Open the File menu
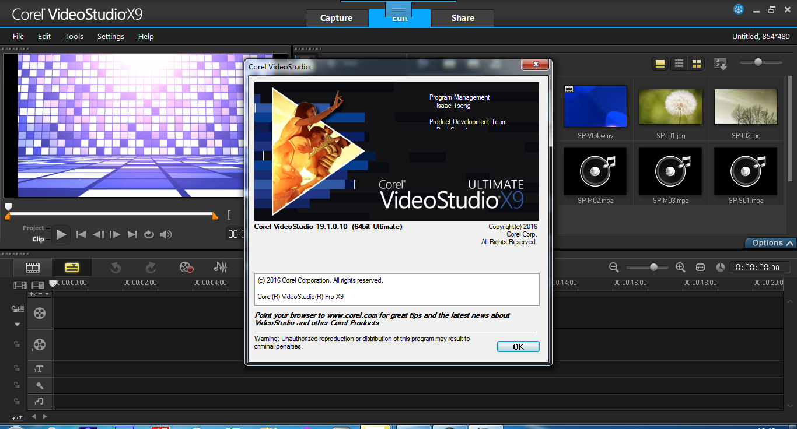Image resolution: width=797 pixels, height=429 pixels. (18, 36)
